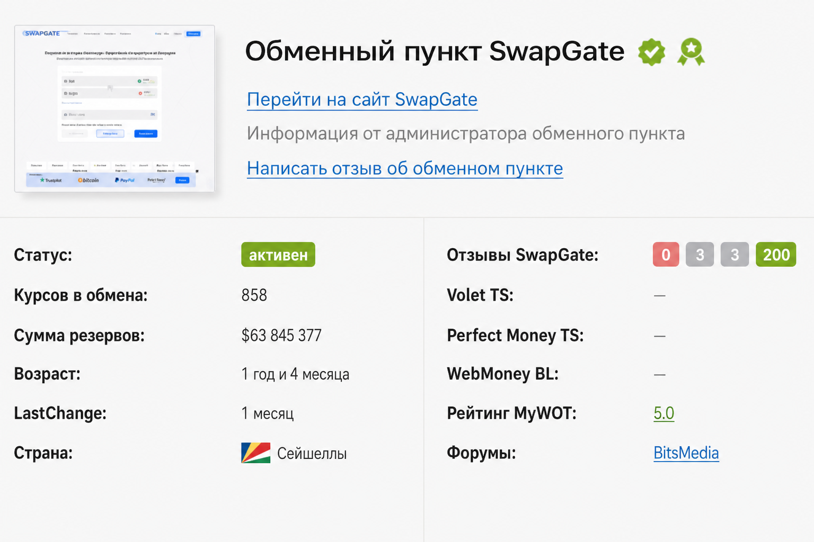The image size is (814, 542).
Task: Click the red 0 negative reviews badge
Action: (x=666, y=255)
